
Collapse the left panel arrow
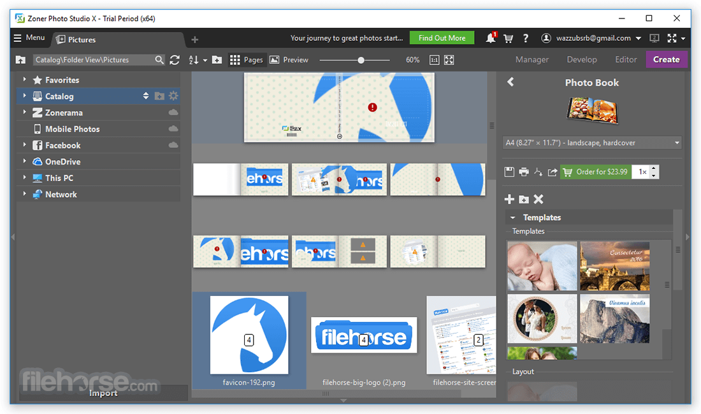pyautogui.click(x=13, y=237)
